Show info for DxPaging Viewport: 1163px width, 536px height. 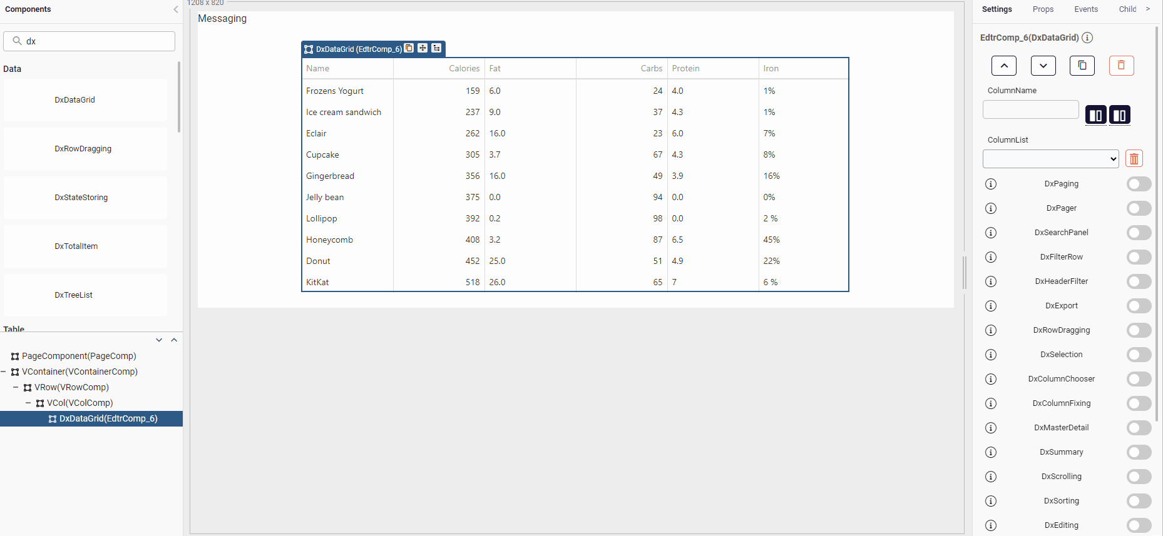click(x=991, y=184)
